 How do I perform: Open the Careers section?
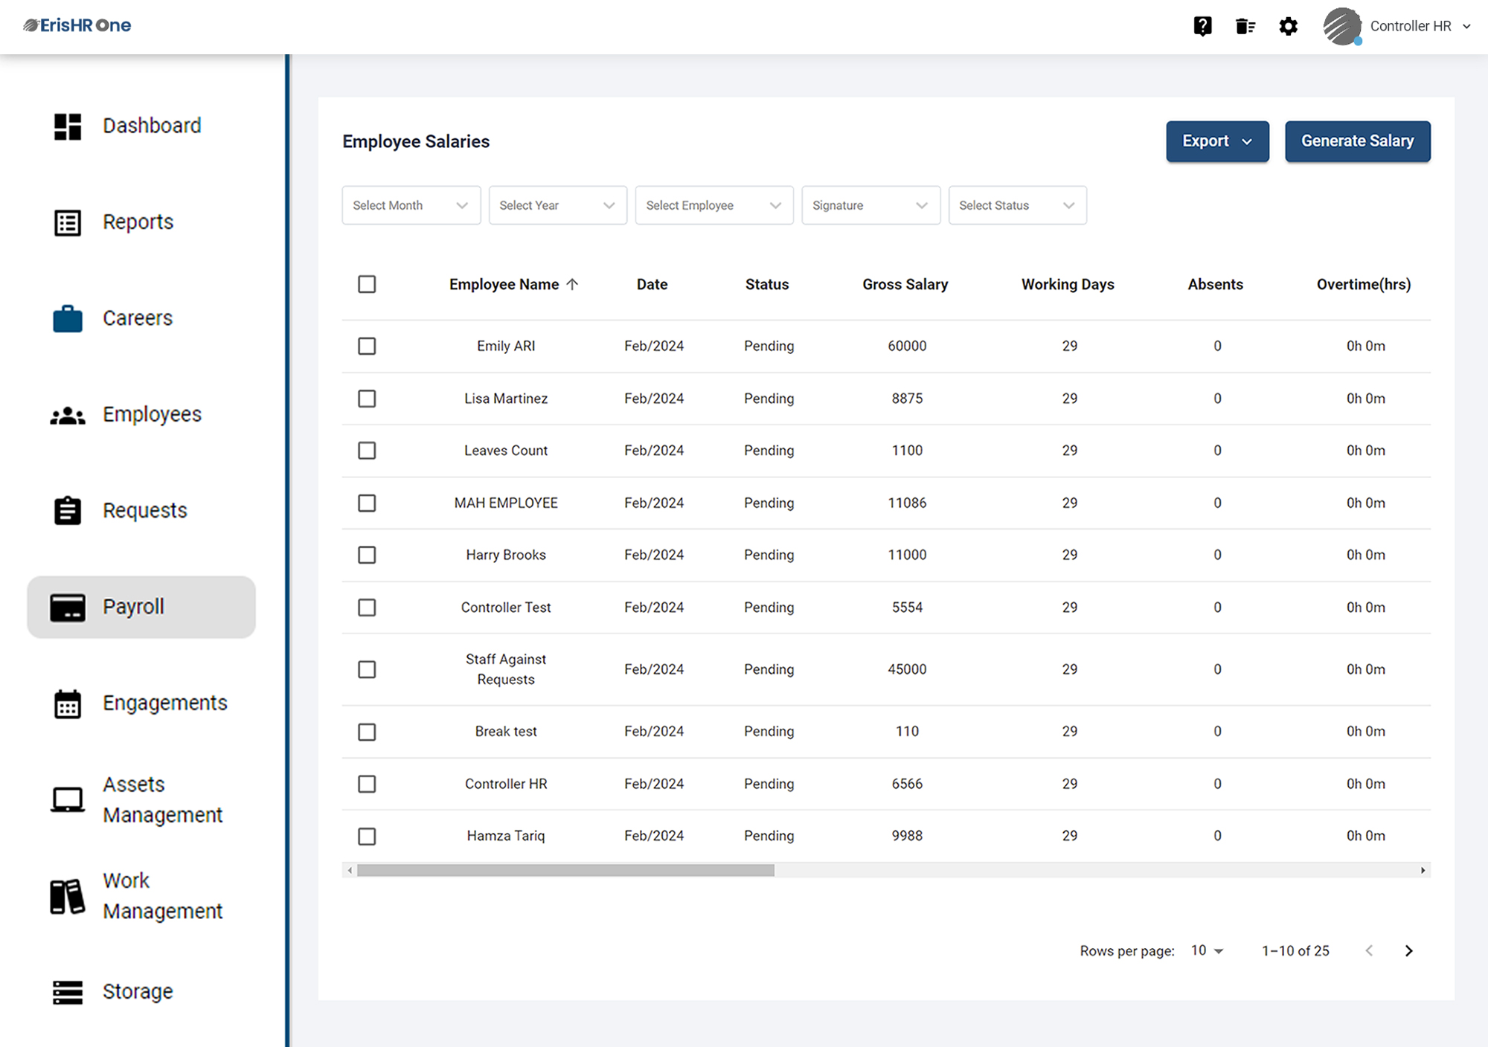137,318
